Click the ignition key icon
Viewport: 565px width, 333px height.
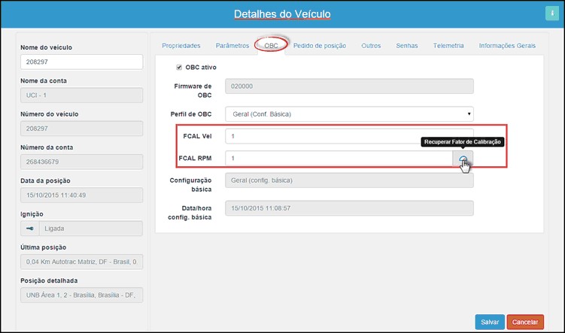tap(30, 229)
